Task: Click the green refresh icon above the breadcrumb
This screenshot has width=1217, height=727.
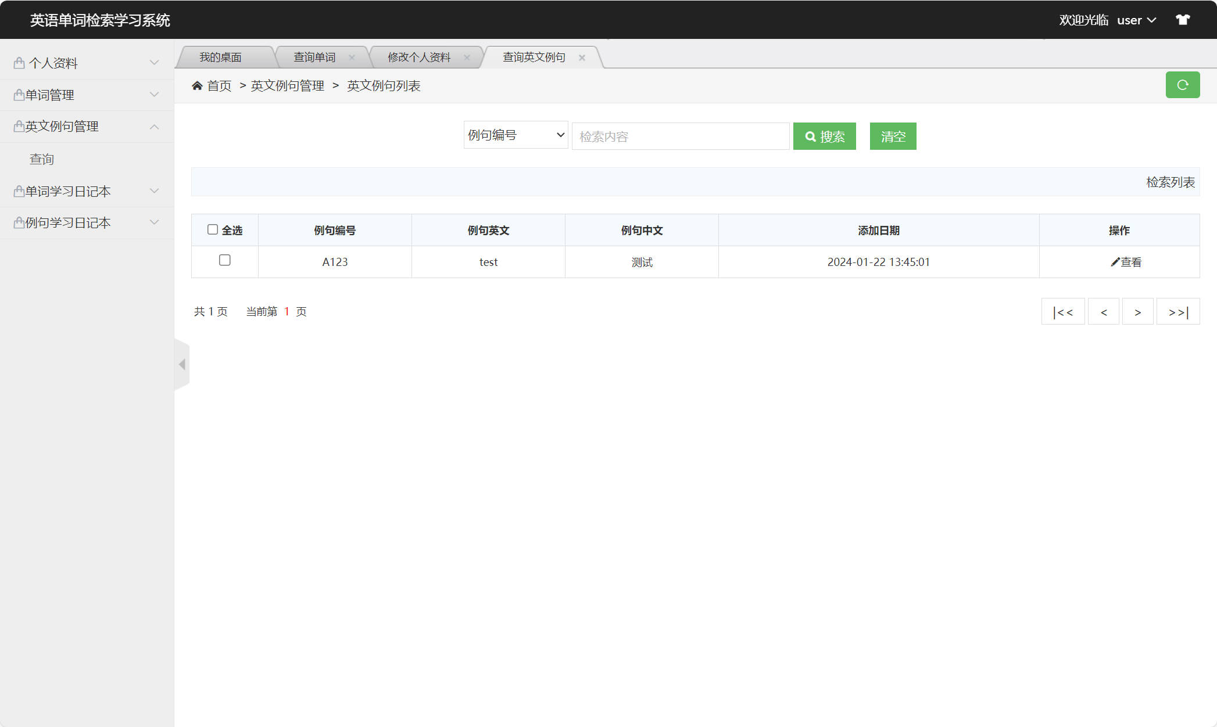Action: pyautogui.click(x=1183, y=85)
